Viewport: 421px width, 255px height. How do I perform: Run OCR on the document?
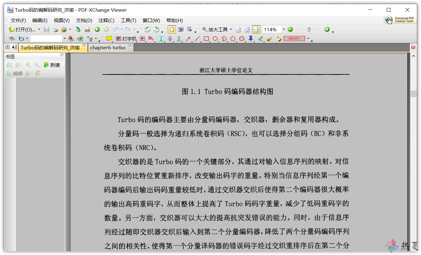[x=87, y=29]
